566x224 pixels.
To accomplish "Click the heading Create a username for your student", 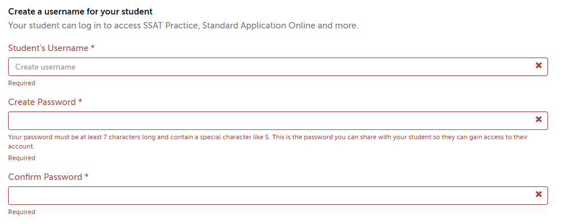I will coord(81,12).
